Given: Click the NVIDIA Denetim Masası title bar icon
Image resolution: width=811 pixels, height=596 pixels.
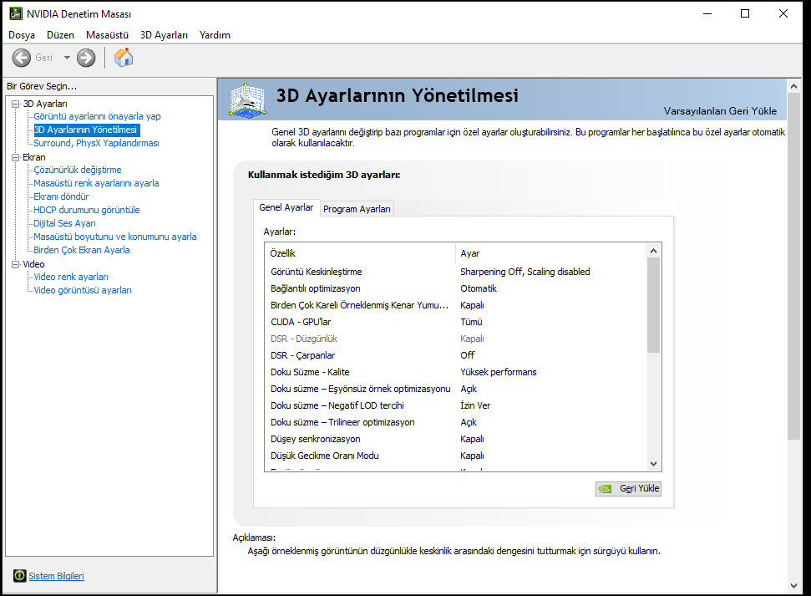Looking at the screenshot, I should [16, 13].
